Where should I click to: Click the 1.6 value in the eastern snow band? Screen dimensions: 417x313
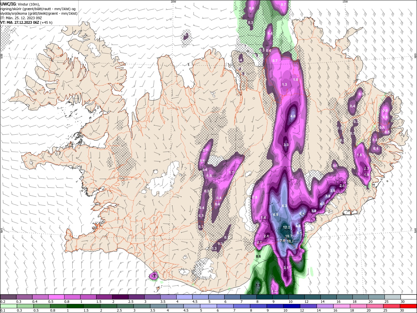tap(360, 155)
